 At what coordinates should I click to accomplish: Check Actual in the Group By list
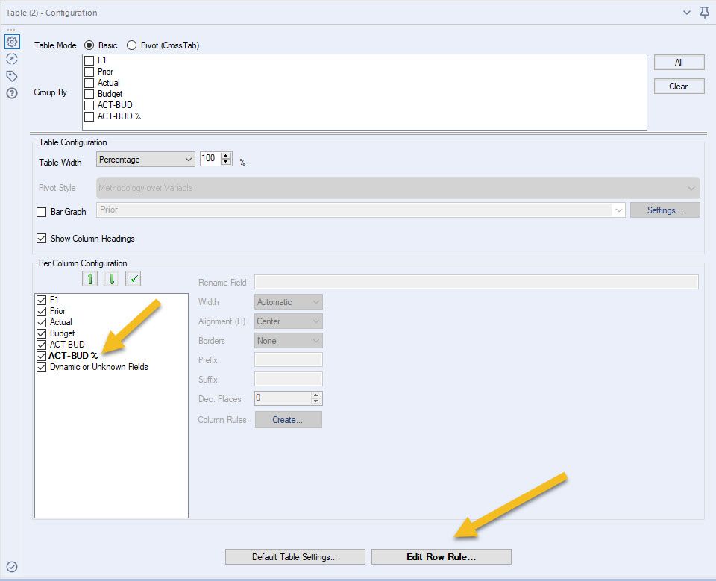point(89,83)
